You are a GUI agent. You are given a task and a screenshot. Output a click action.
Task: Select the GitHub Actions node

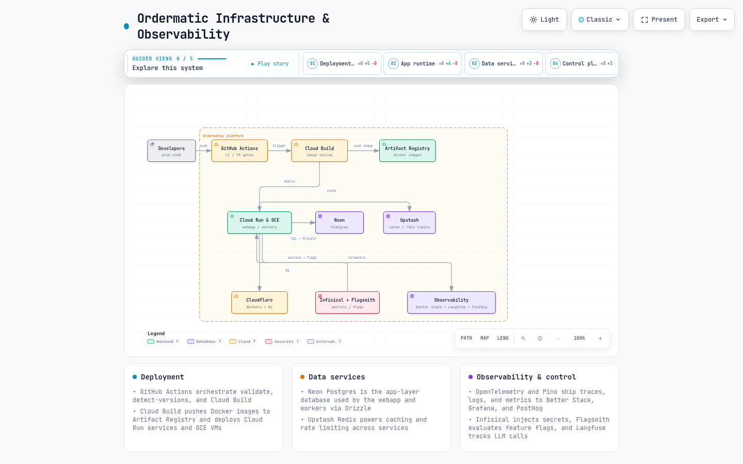click(x=239, y=151)
